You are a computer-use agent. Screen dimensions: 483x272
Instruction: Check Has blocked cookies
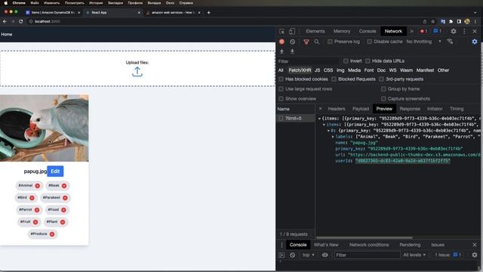[x=281, y=79]
